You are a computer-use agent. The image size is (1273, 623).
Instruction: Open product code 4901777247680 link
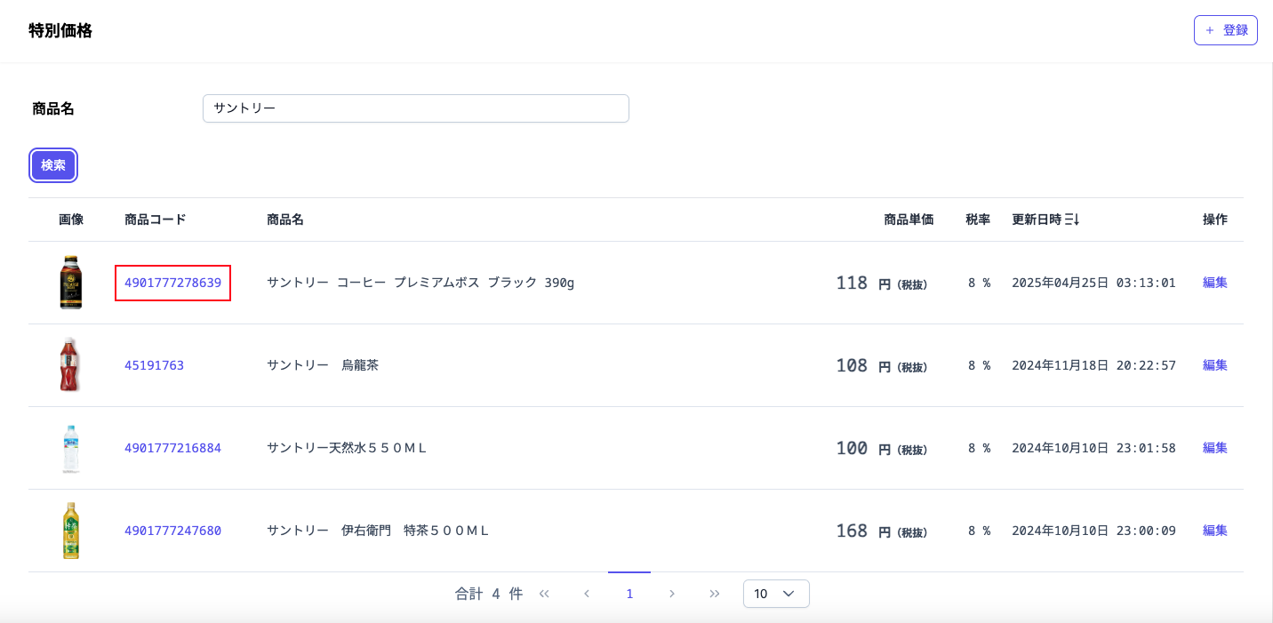pos(172,531)
